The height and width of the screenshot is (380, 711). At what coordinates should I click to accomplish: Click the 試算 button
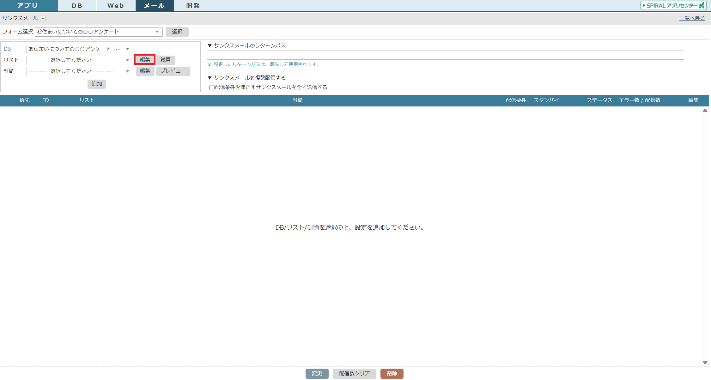[165, 60]
